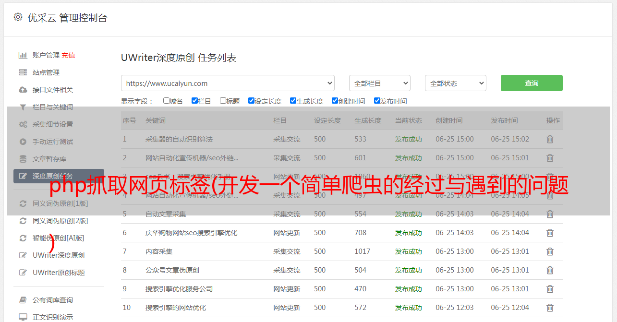Click the keyword 庆华购物网站seo搜索引擎优化
Viewport: 617px width, 322px height.
(x=192, y=233)
